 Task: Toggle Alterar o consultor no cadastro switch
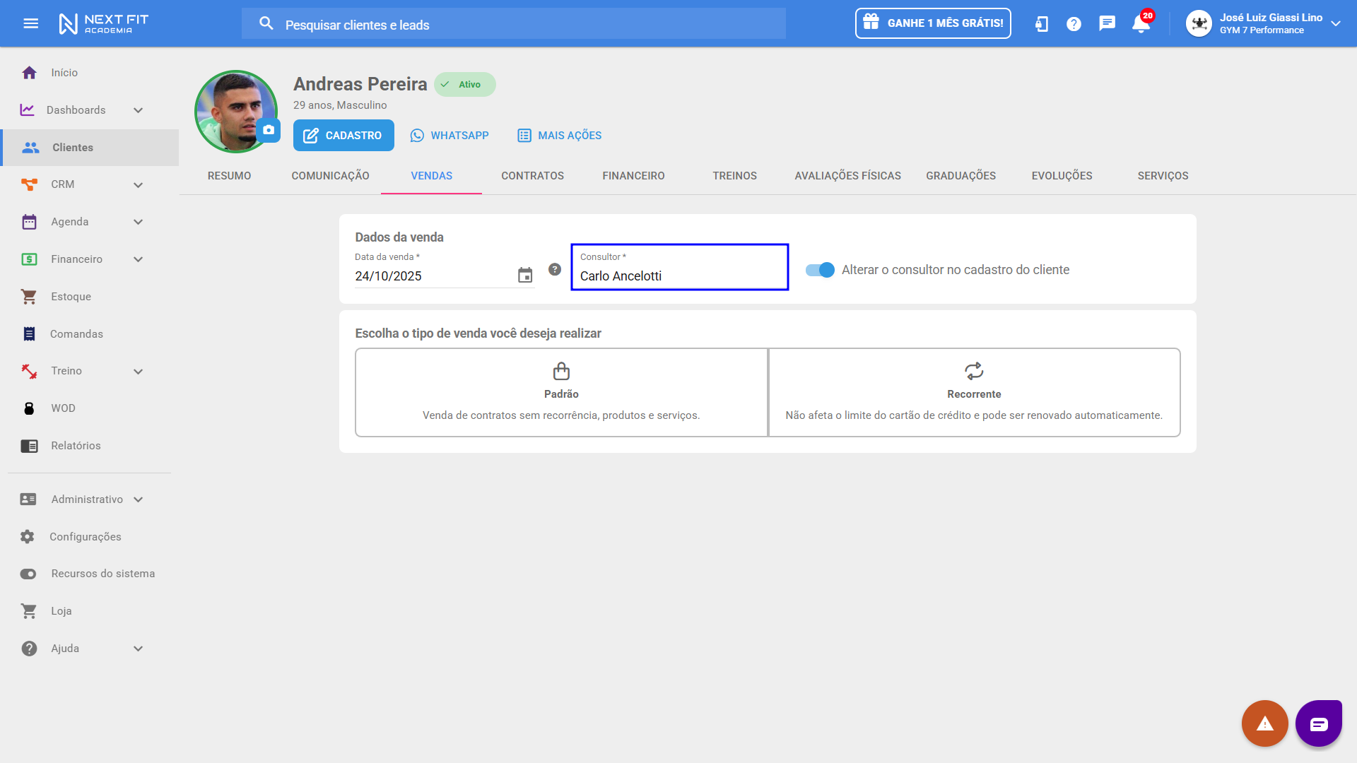point(820,270)
